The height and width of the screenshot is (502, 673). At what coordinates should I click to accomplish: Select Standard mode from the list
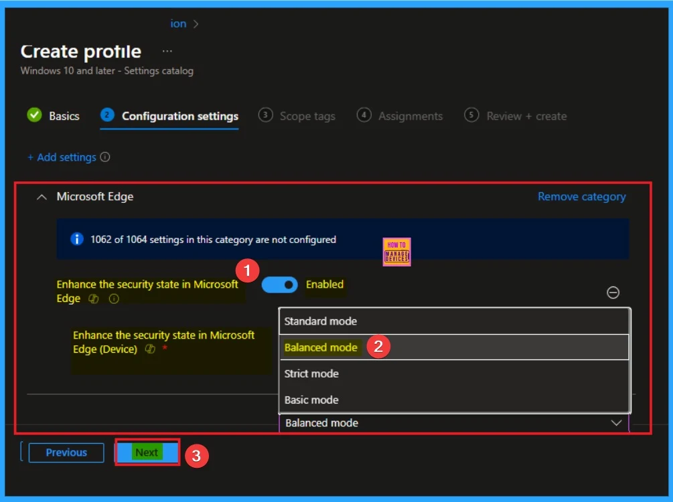point(454,321)
